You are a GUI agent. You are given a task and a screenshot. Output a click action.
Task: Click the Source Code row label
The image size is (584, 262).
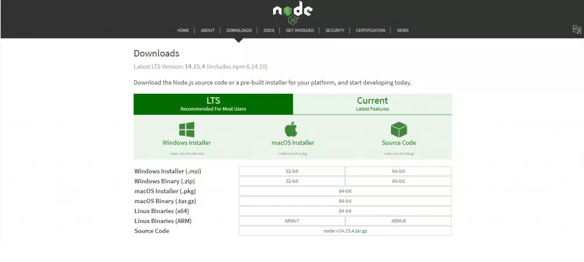(152, 231)
